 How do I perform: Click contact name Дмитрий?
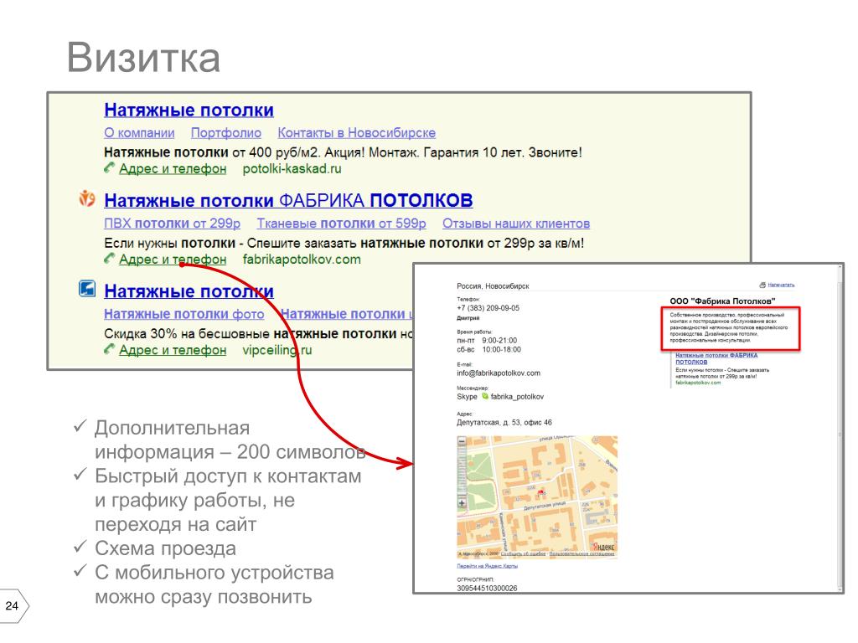[x=468, y=317]
